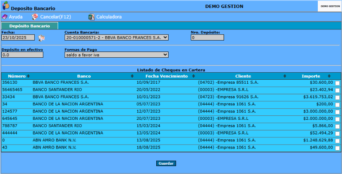The width and height of the screenshot is (342, 174).
Task: Click client (04723) -Empresa 91626 S.A.
Action: click(228, 97)
